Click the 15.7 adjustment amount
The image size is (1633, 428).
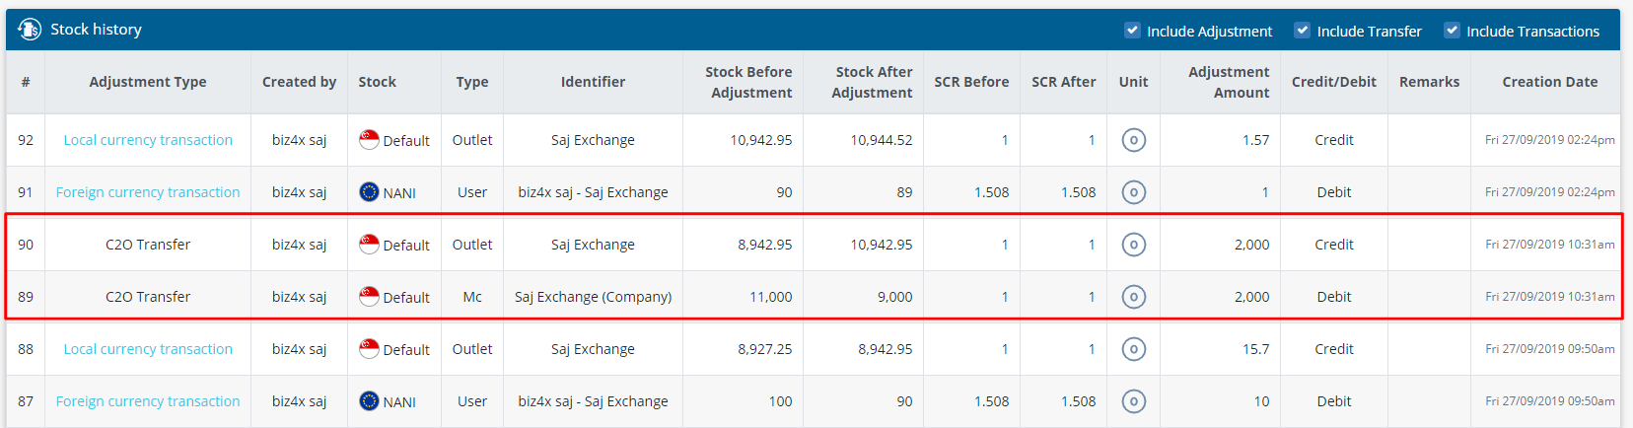coord(1255,349)
